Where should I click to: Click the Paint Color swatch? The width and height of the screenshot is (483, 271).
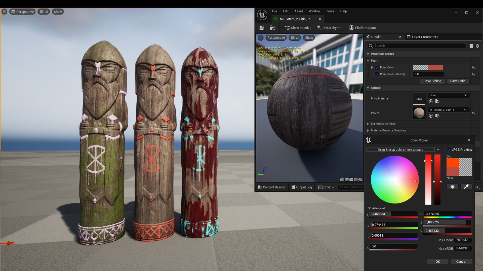[428, 67]
